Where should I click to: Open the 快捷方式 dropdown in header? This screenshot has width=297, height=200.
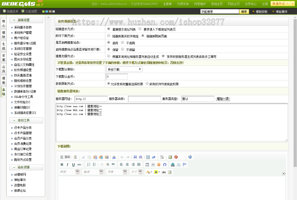point(280,4)
